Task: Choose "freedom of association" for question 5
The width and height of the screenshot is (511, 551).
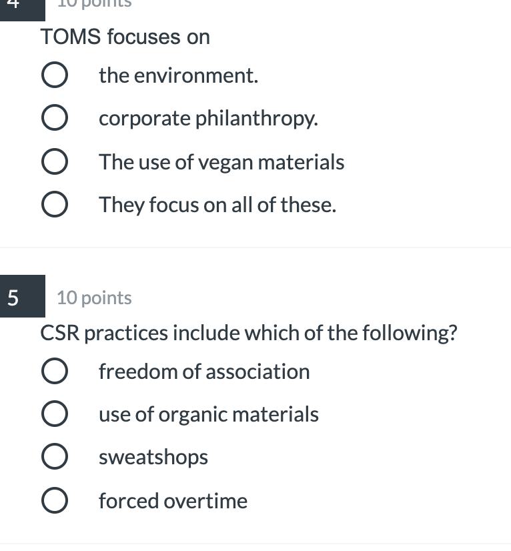Action: click(54, 371)
